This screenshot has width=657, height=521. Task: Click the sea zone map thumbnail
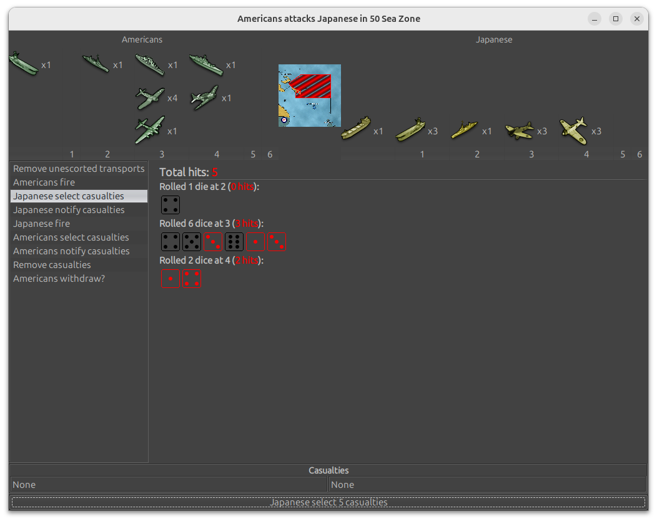[309, 95]
